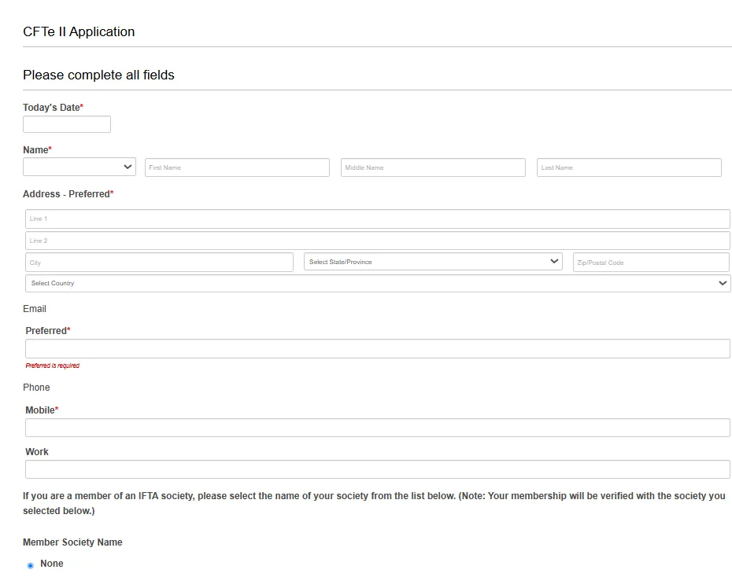Click the Today's Date input field
This screenshot has width=732, height=577.
(67, 124)
